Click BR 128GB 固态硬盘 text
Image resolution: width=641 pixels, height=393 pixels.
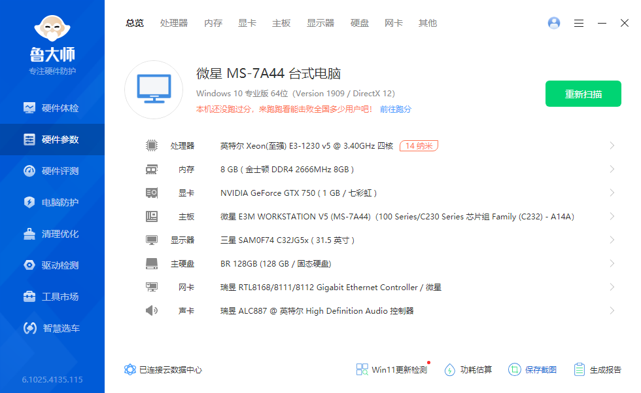coord(276,263)
